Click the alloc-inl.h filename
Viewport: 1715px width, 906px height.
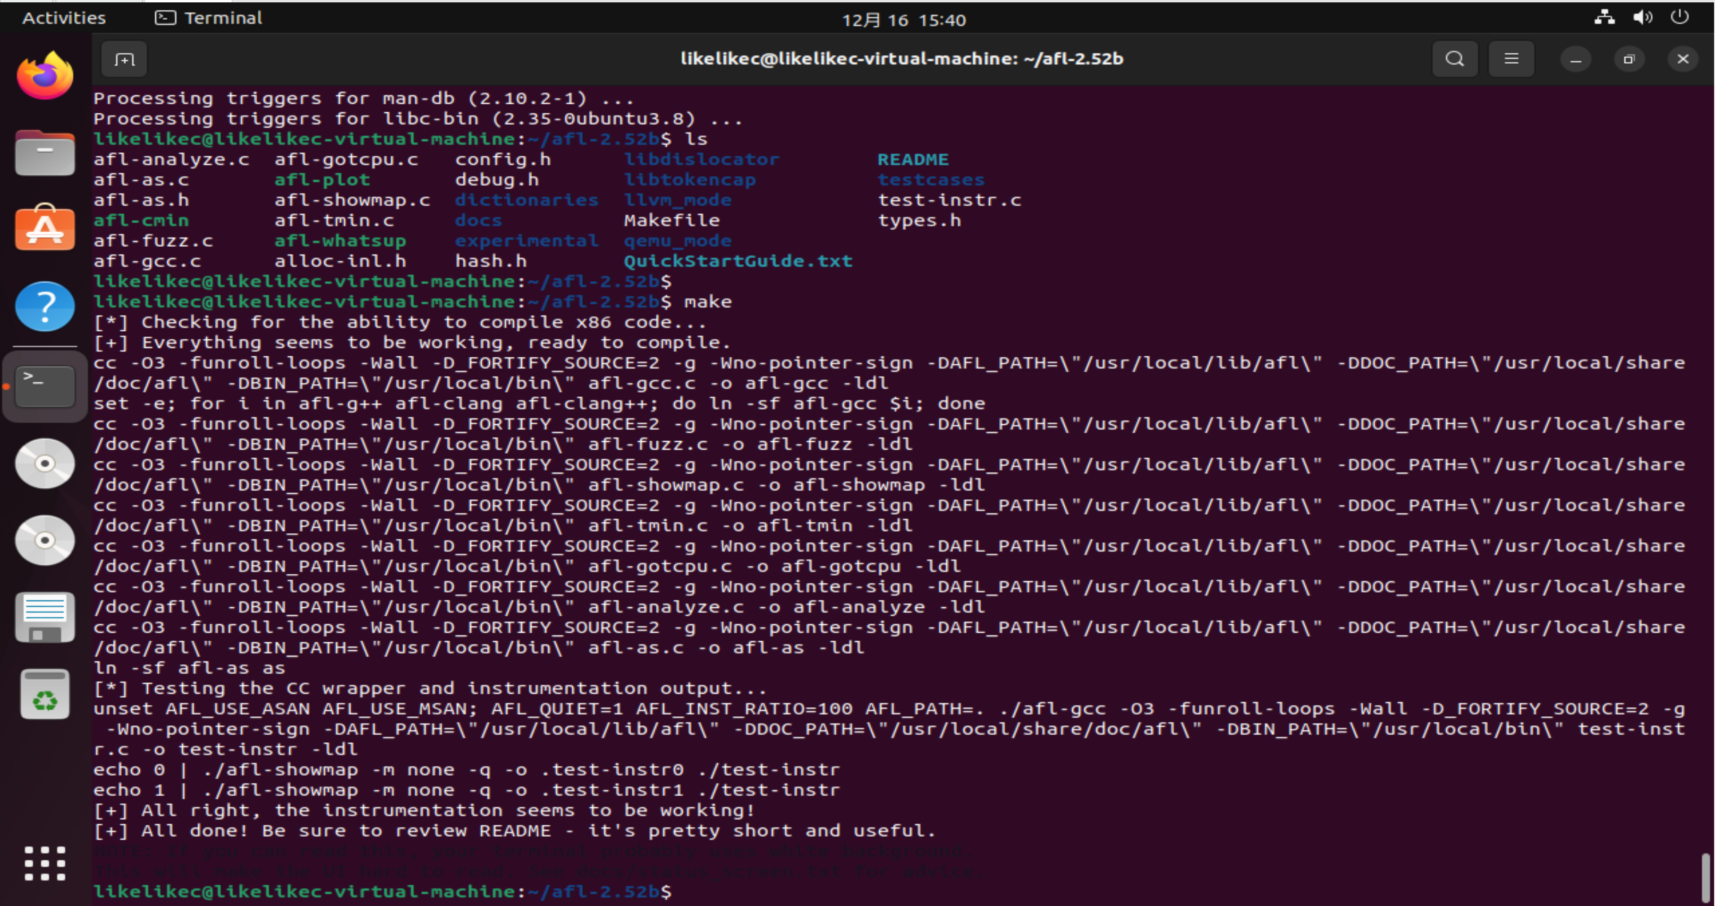(340, 261)
